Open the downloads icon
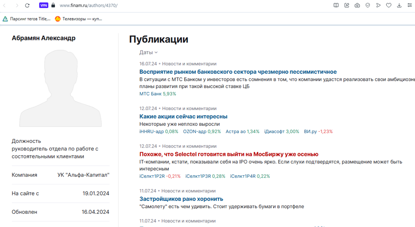The height and width of the screenshot is (227, 415). [399, 5]
